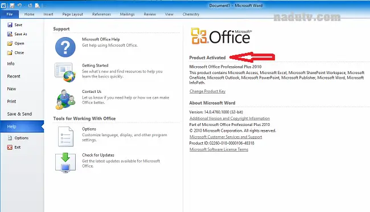Click the new document icon in Quick Access Toolbar
Screen dimensions: 370x212
[37, 5]
